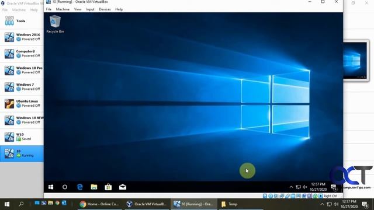Image resolution: width=374 pixels, height=210 pixels.
Task: Launch Edge browser in guest taskbar
Action: coord(79,187)
